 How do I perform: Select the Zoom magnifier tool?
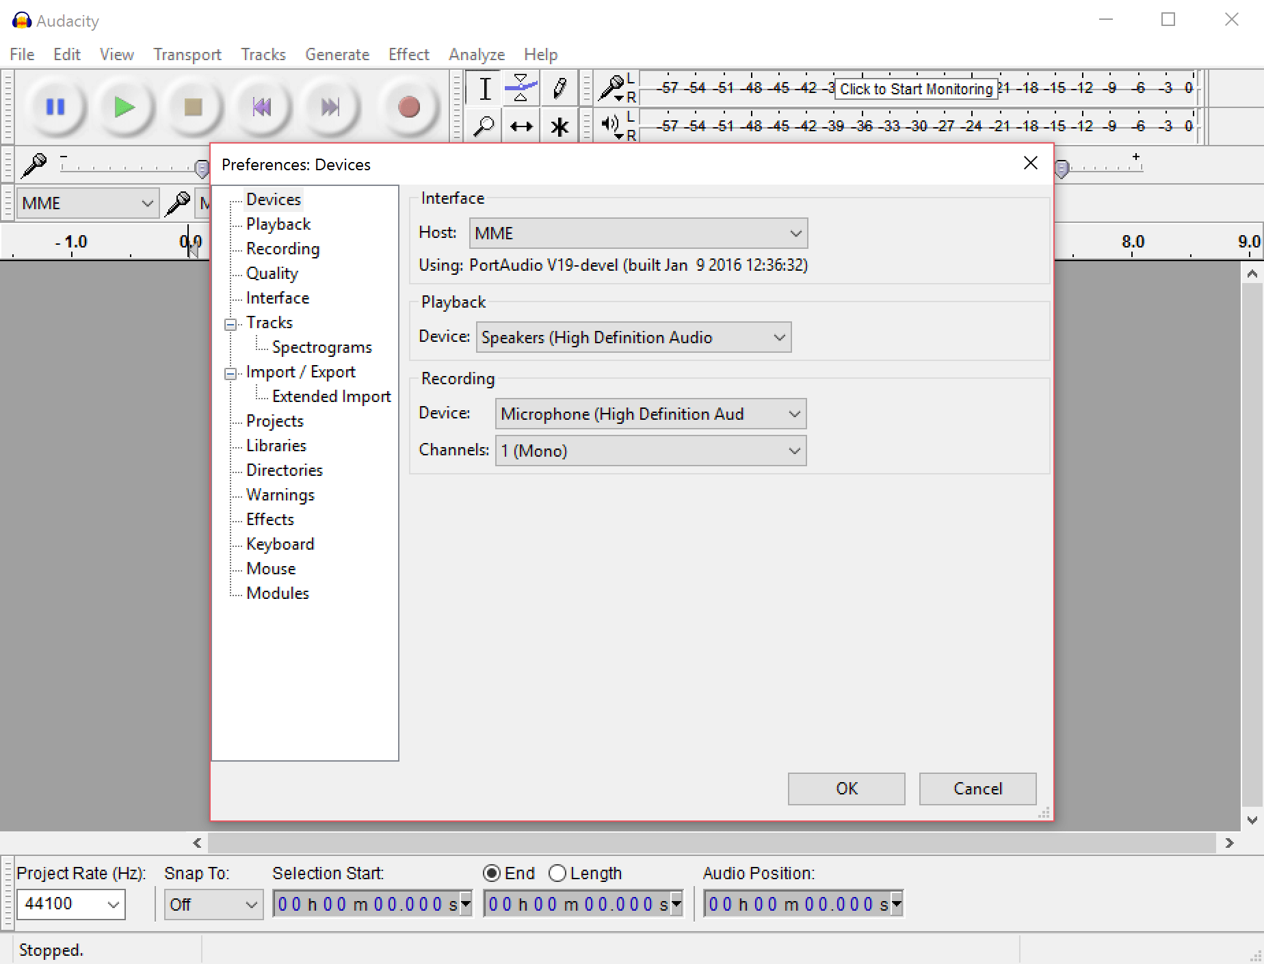485,126
